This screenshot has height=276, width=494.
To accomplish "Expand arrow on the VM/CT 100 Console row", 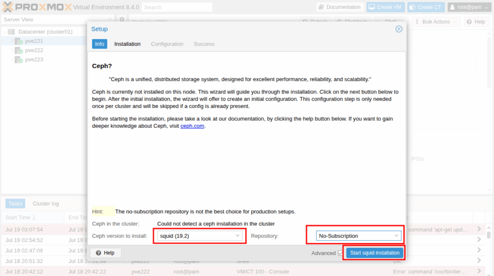I will click(x=479, y=271).
